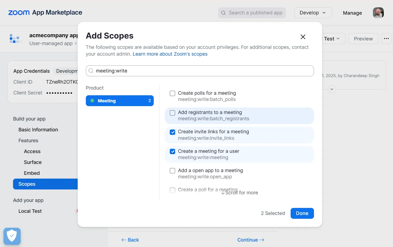Uncheck Create a meeting for a user
This screenshot has height=247, width=393.
pos(172,151)
